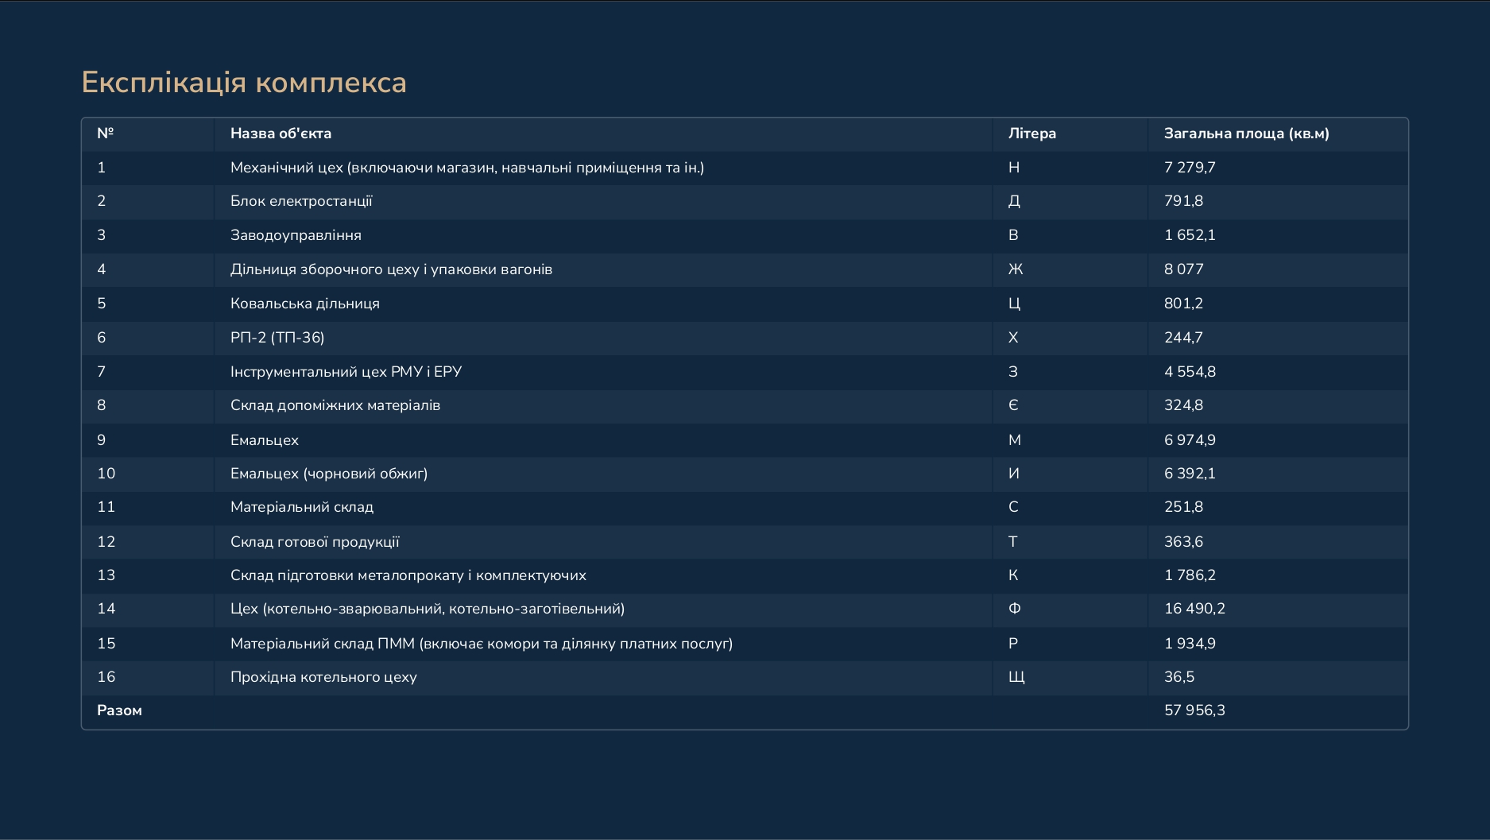Click the area value '251,8'

(x=1183, y=507)
